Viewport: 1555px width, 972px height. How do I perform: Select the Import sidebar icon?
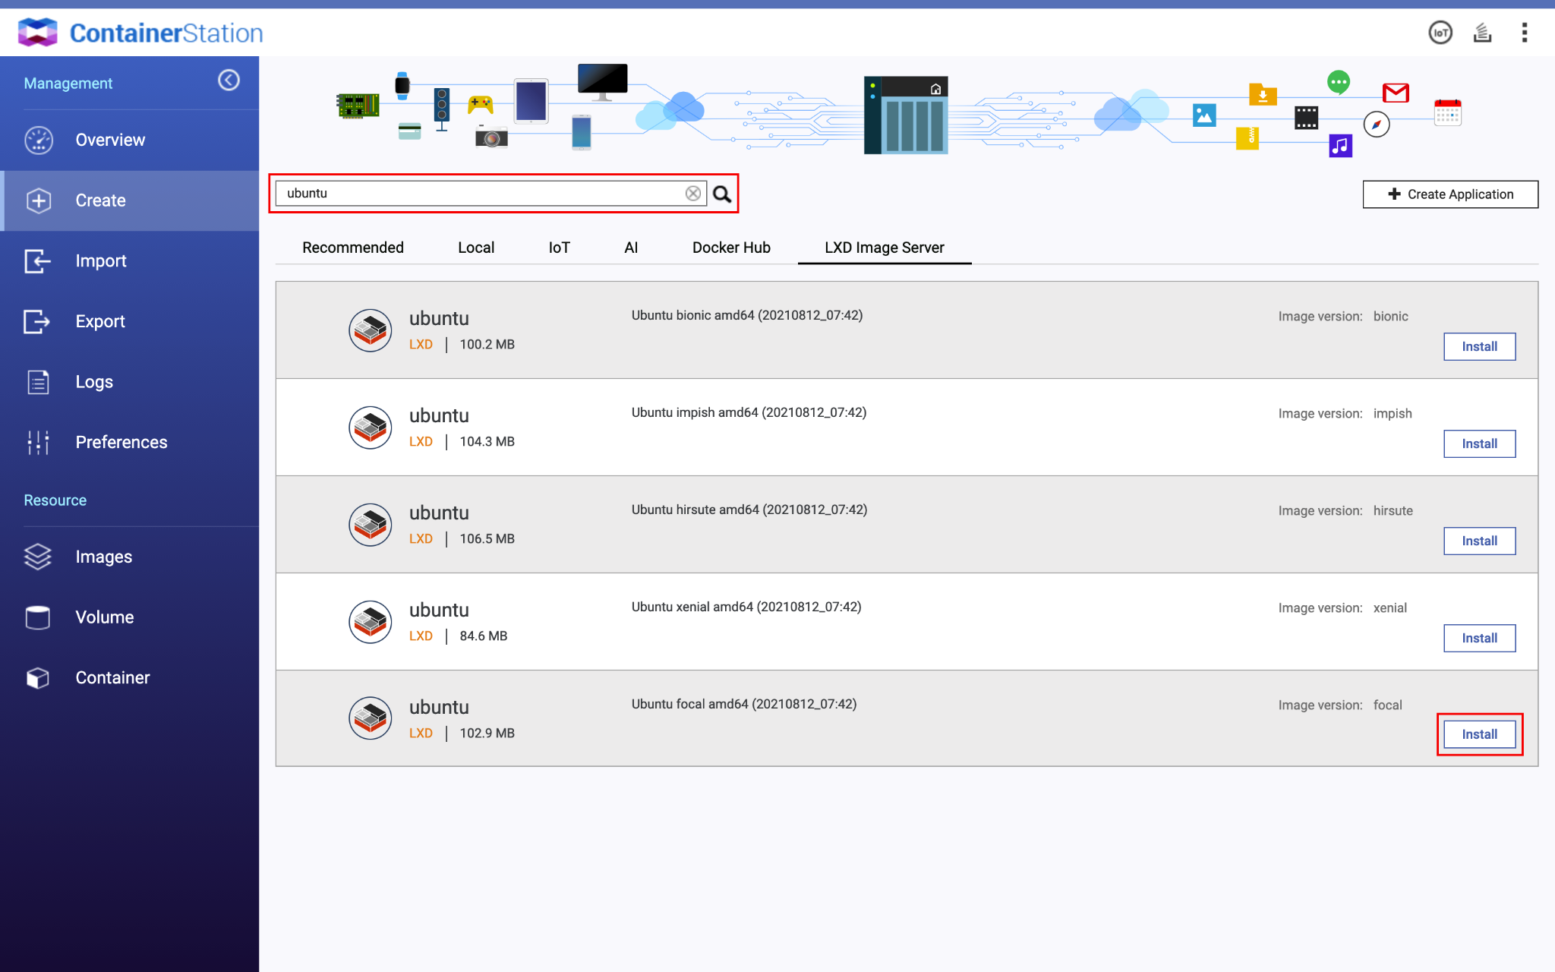pos(39,261)
